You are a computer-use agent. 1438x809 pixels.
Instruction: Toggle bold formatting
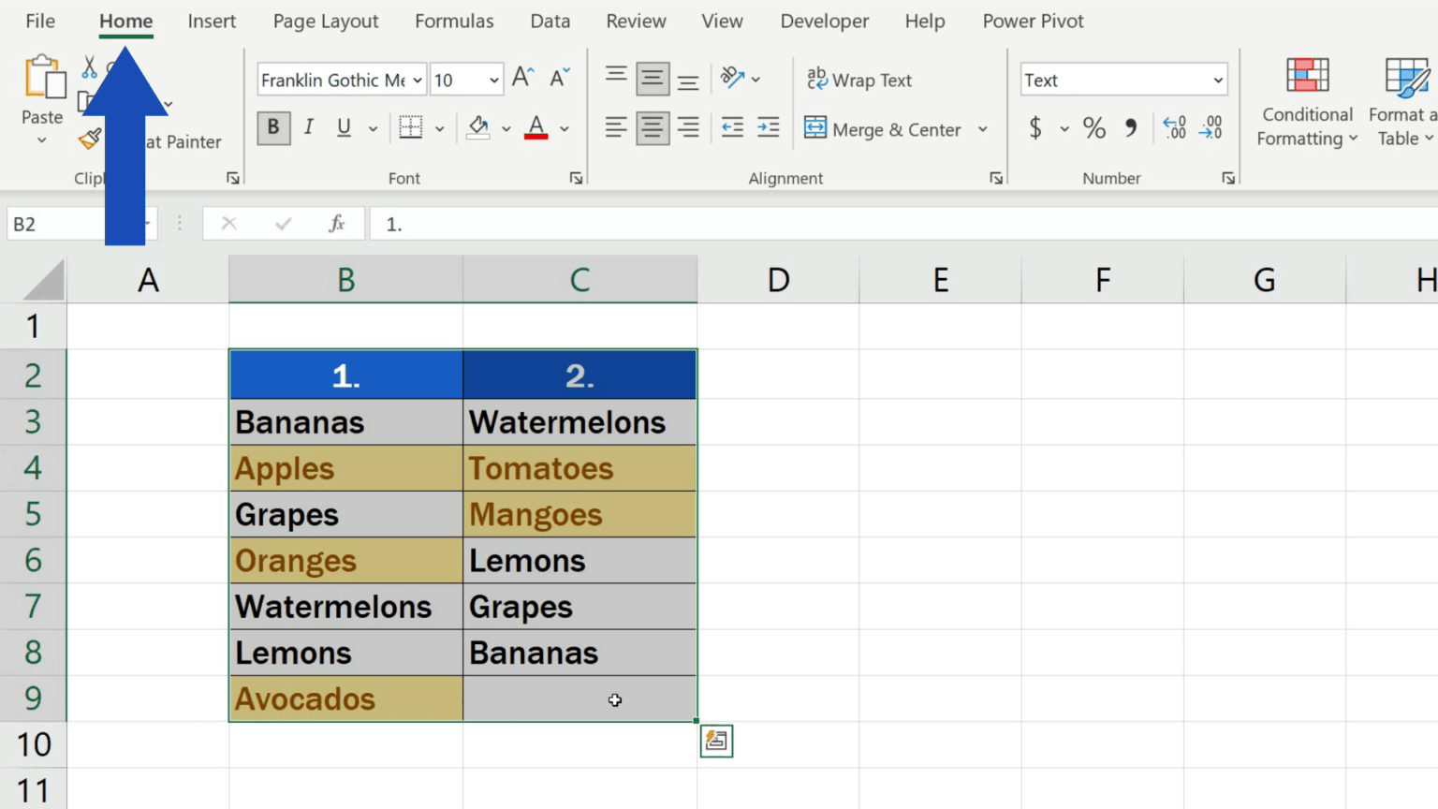272,127
